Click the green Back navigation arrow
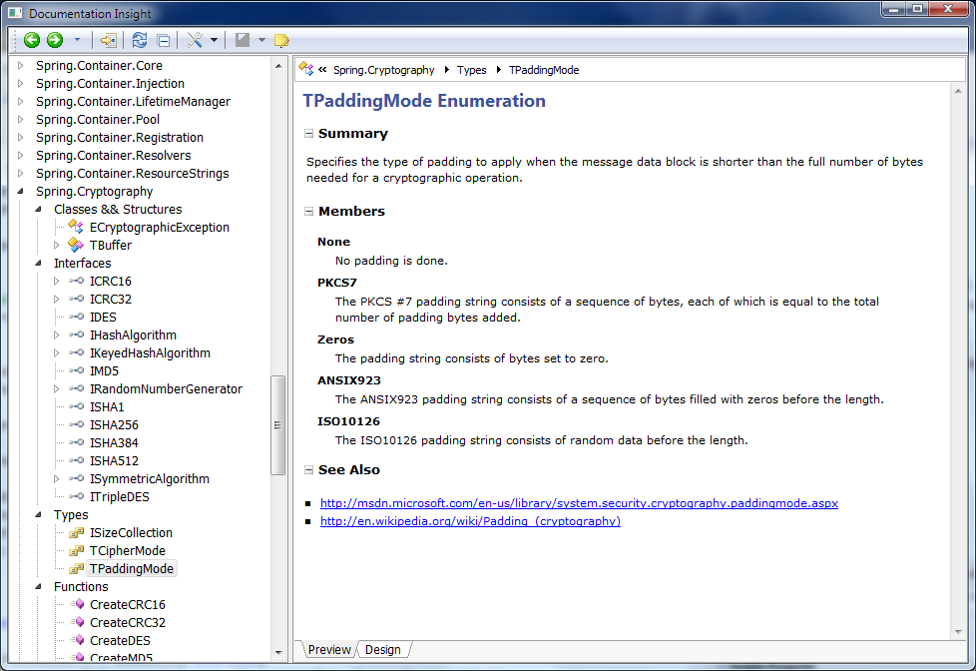 click(x=32, y=40)
